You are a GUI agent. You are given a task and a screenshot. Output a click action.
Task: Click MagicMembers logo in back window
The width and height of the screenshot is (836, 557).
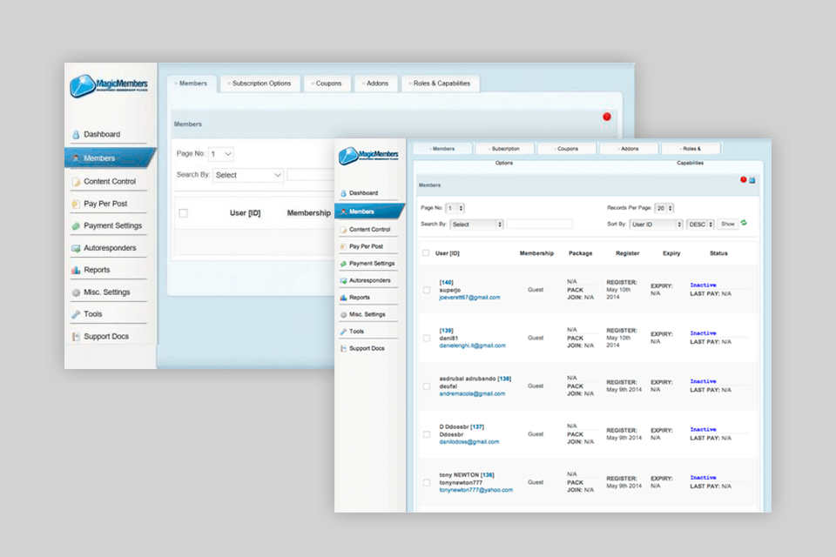[x=109, y=85]
